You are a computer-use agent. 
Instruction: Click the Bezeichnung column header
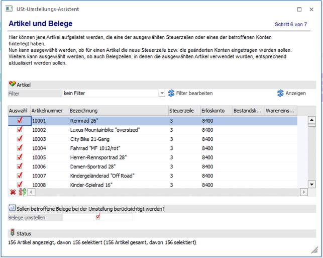(x=118, y=110)
